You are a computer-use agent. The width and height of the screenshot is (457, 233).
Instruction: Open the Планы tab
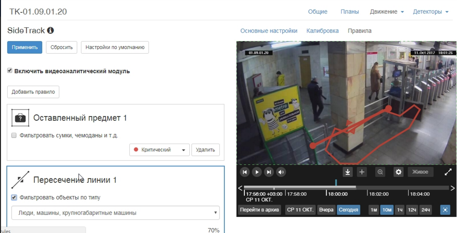(350, 12)
